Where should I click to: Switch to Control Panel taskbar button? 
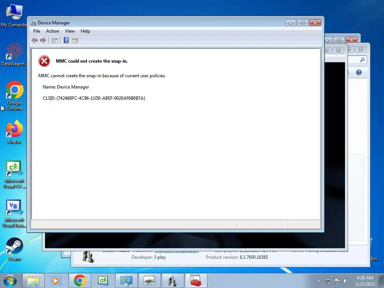coord(126,280)
